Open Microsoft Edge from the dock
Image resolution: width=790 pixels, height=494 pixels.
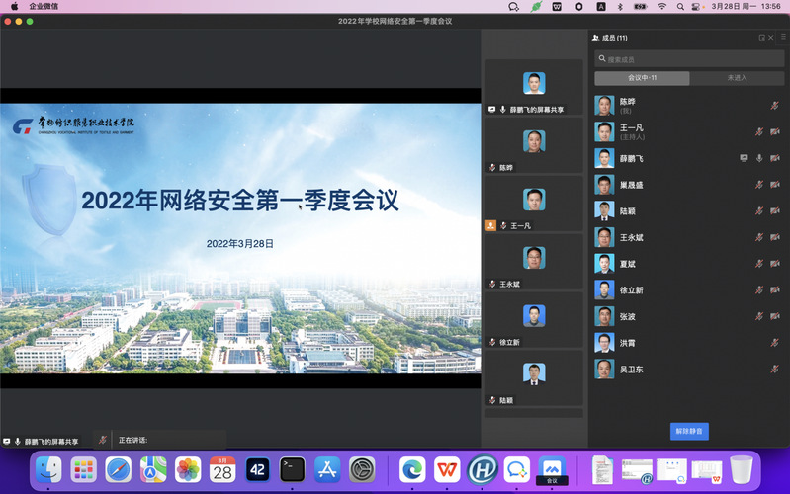[413, 469]
